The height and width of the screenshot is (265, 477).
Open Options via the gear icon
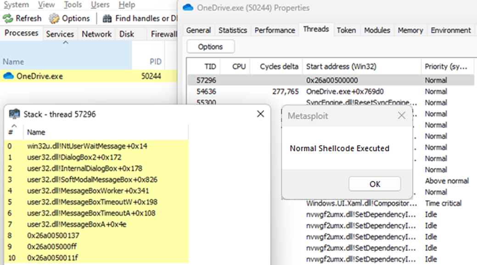coord(54,19)
